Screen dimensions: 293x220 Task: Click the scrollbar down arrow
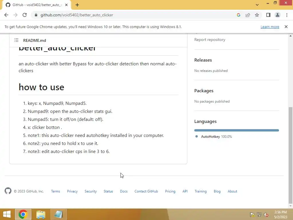click(x=290, y=206)
